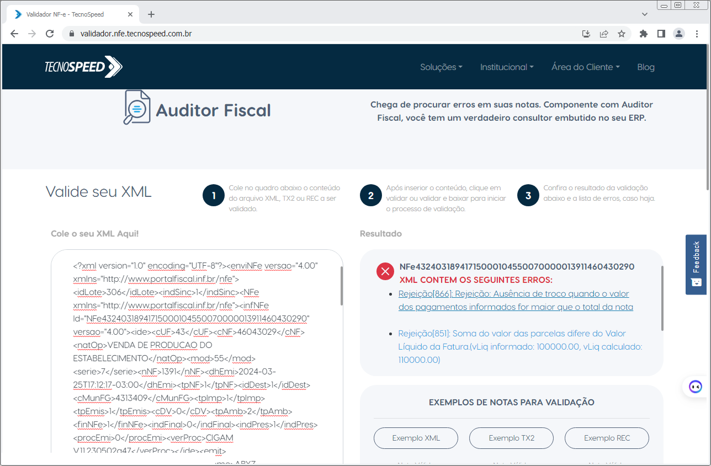Load the Exemplo XML sample

pyautogui.click(x=416, y=438)
